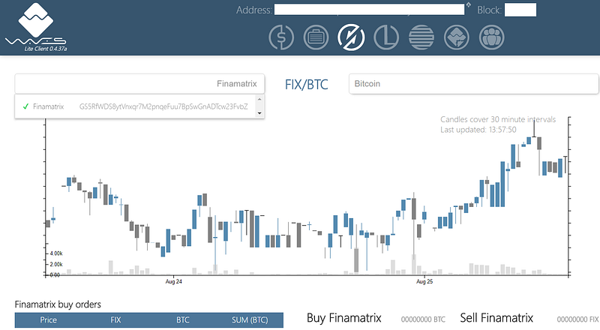
Task: Click the BTC column header in buy orders
Action: point(183,320)
